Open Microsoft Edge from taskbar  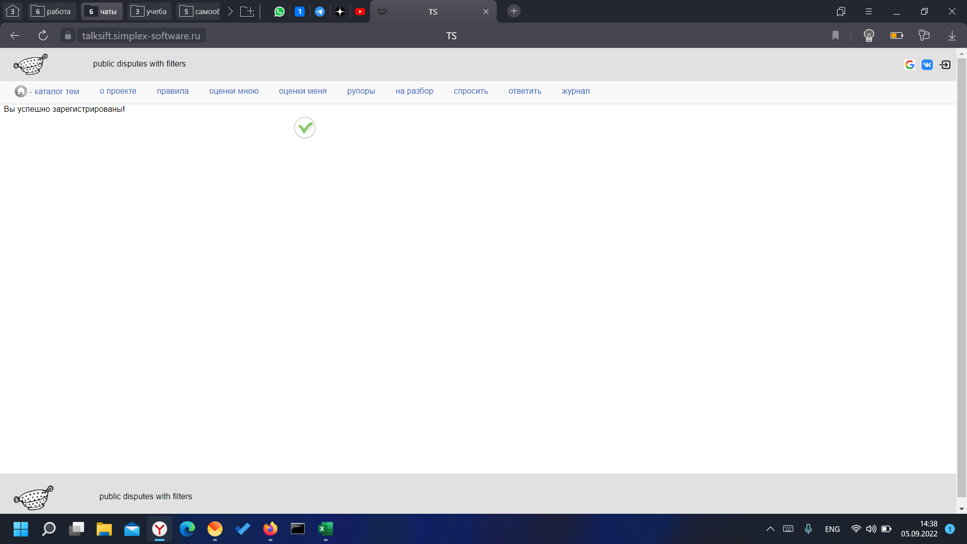coord(187,529)
